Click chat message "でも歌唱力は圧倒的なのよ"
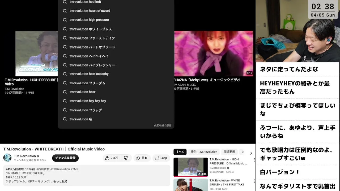The width and height of the screenshot is (340, 191). click(x=297, y=154)
